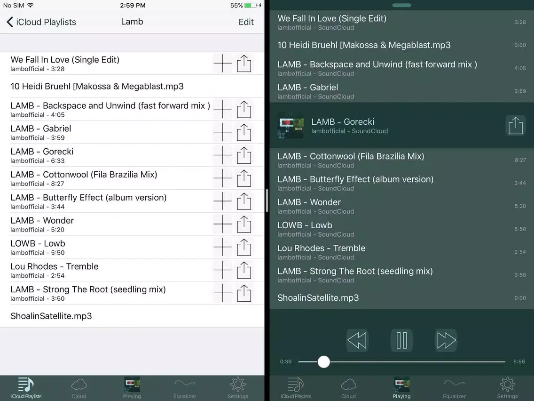Add LAMB - Wonder using plus icon
The height and width of the screenshot is (401, 534).
coord(222,225)
